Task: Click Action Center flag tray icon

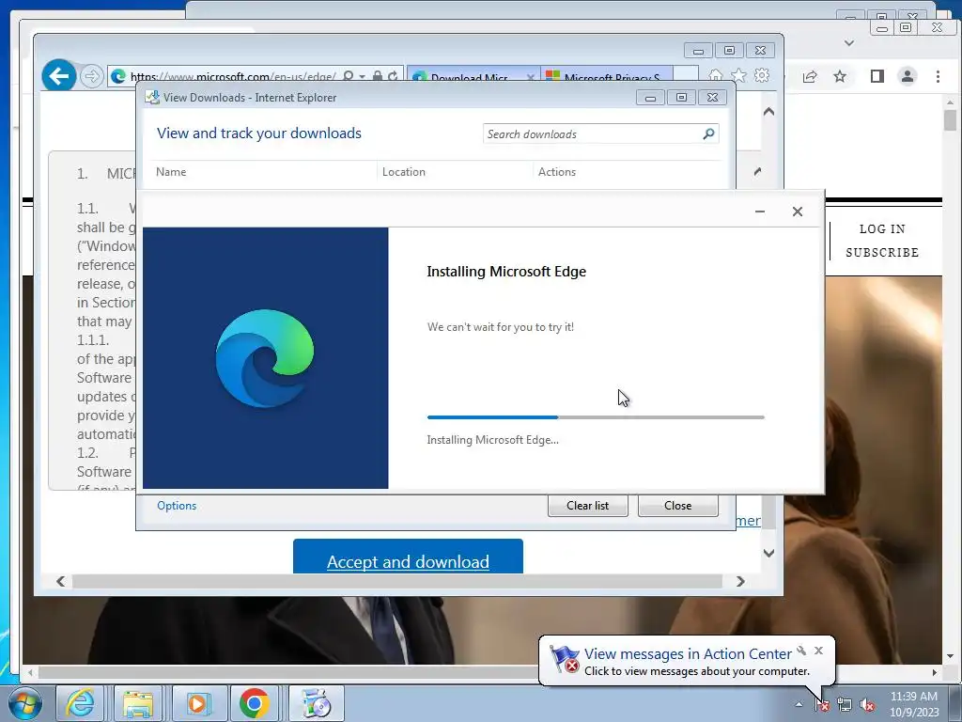Action: [x=822, y=705]
